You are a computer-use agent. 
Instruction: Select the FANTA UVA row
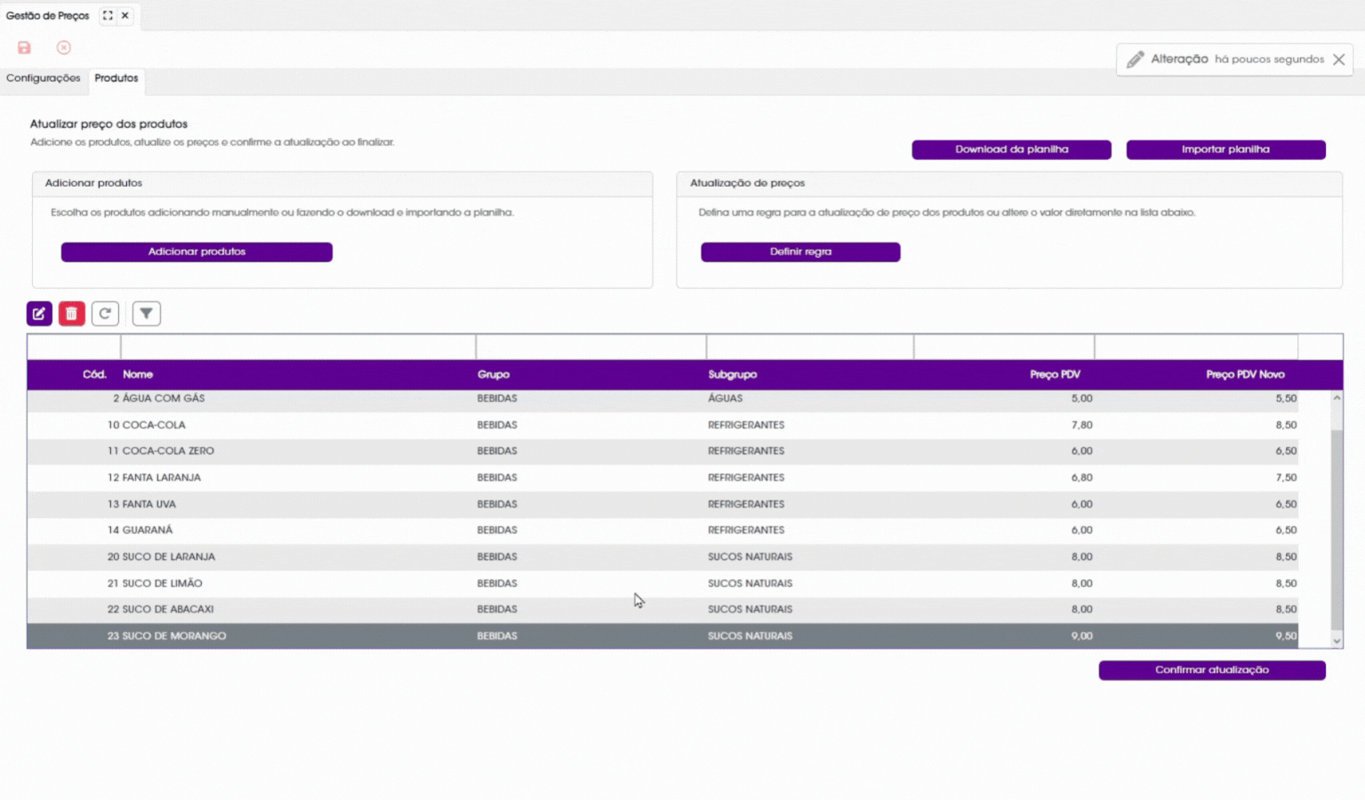tap(662, 505)
